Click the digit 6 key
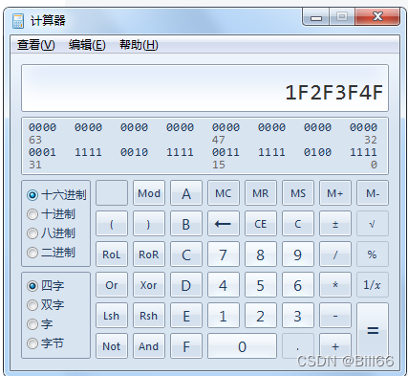 coord(298,285)
